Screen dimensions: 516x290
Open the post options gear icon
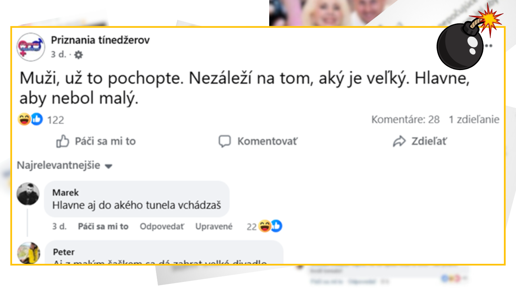coord(78,55)
